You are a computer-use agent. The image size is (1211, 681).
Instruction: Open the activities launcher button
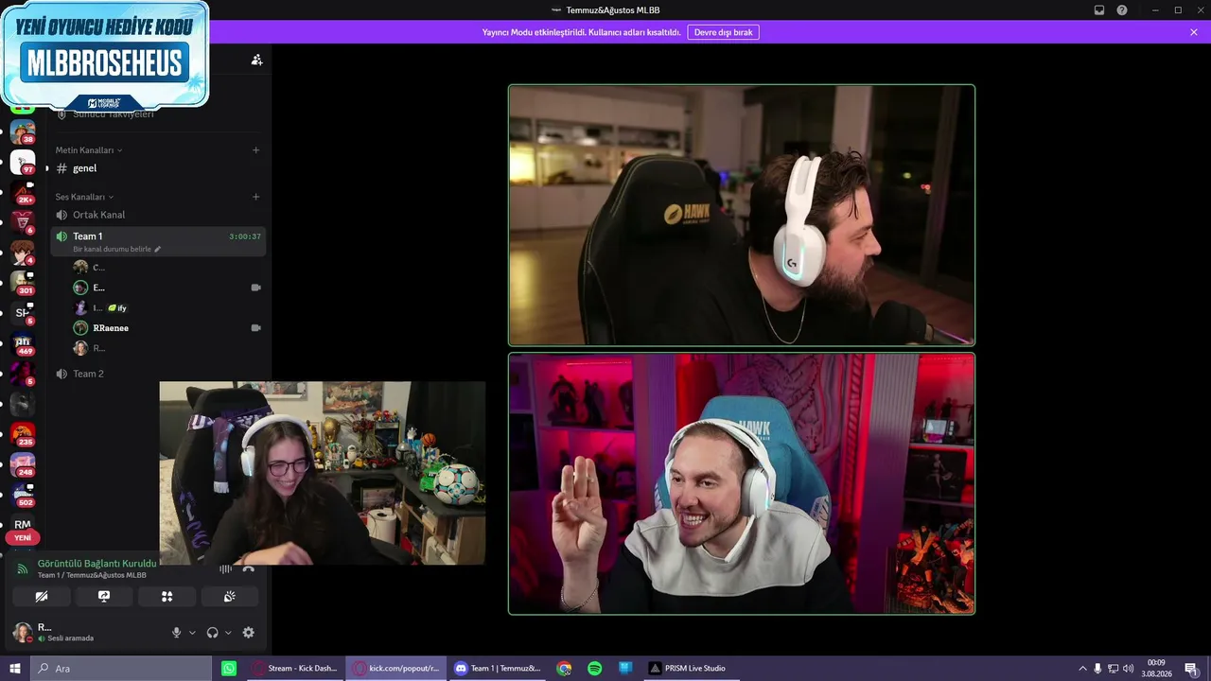pyautogui.click(x=167, y=597)
